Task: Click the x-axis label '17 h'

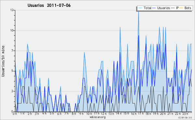Action: click(x=141, y=114)
